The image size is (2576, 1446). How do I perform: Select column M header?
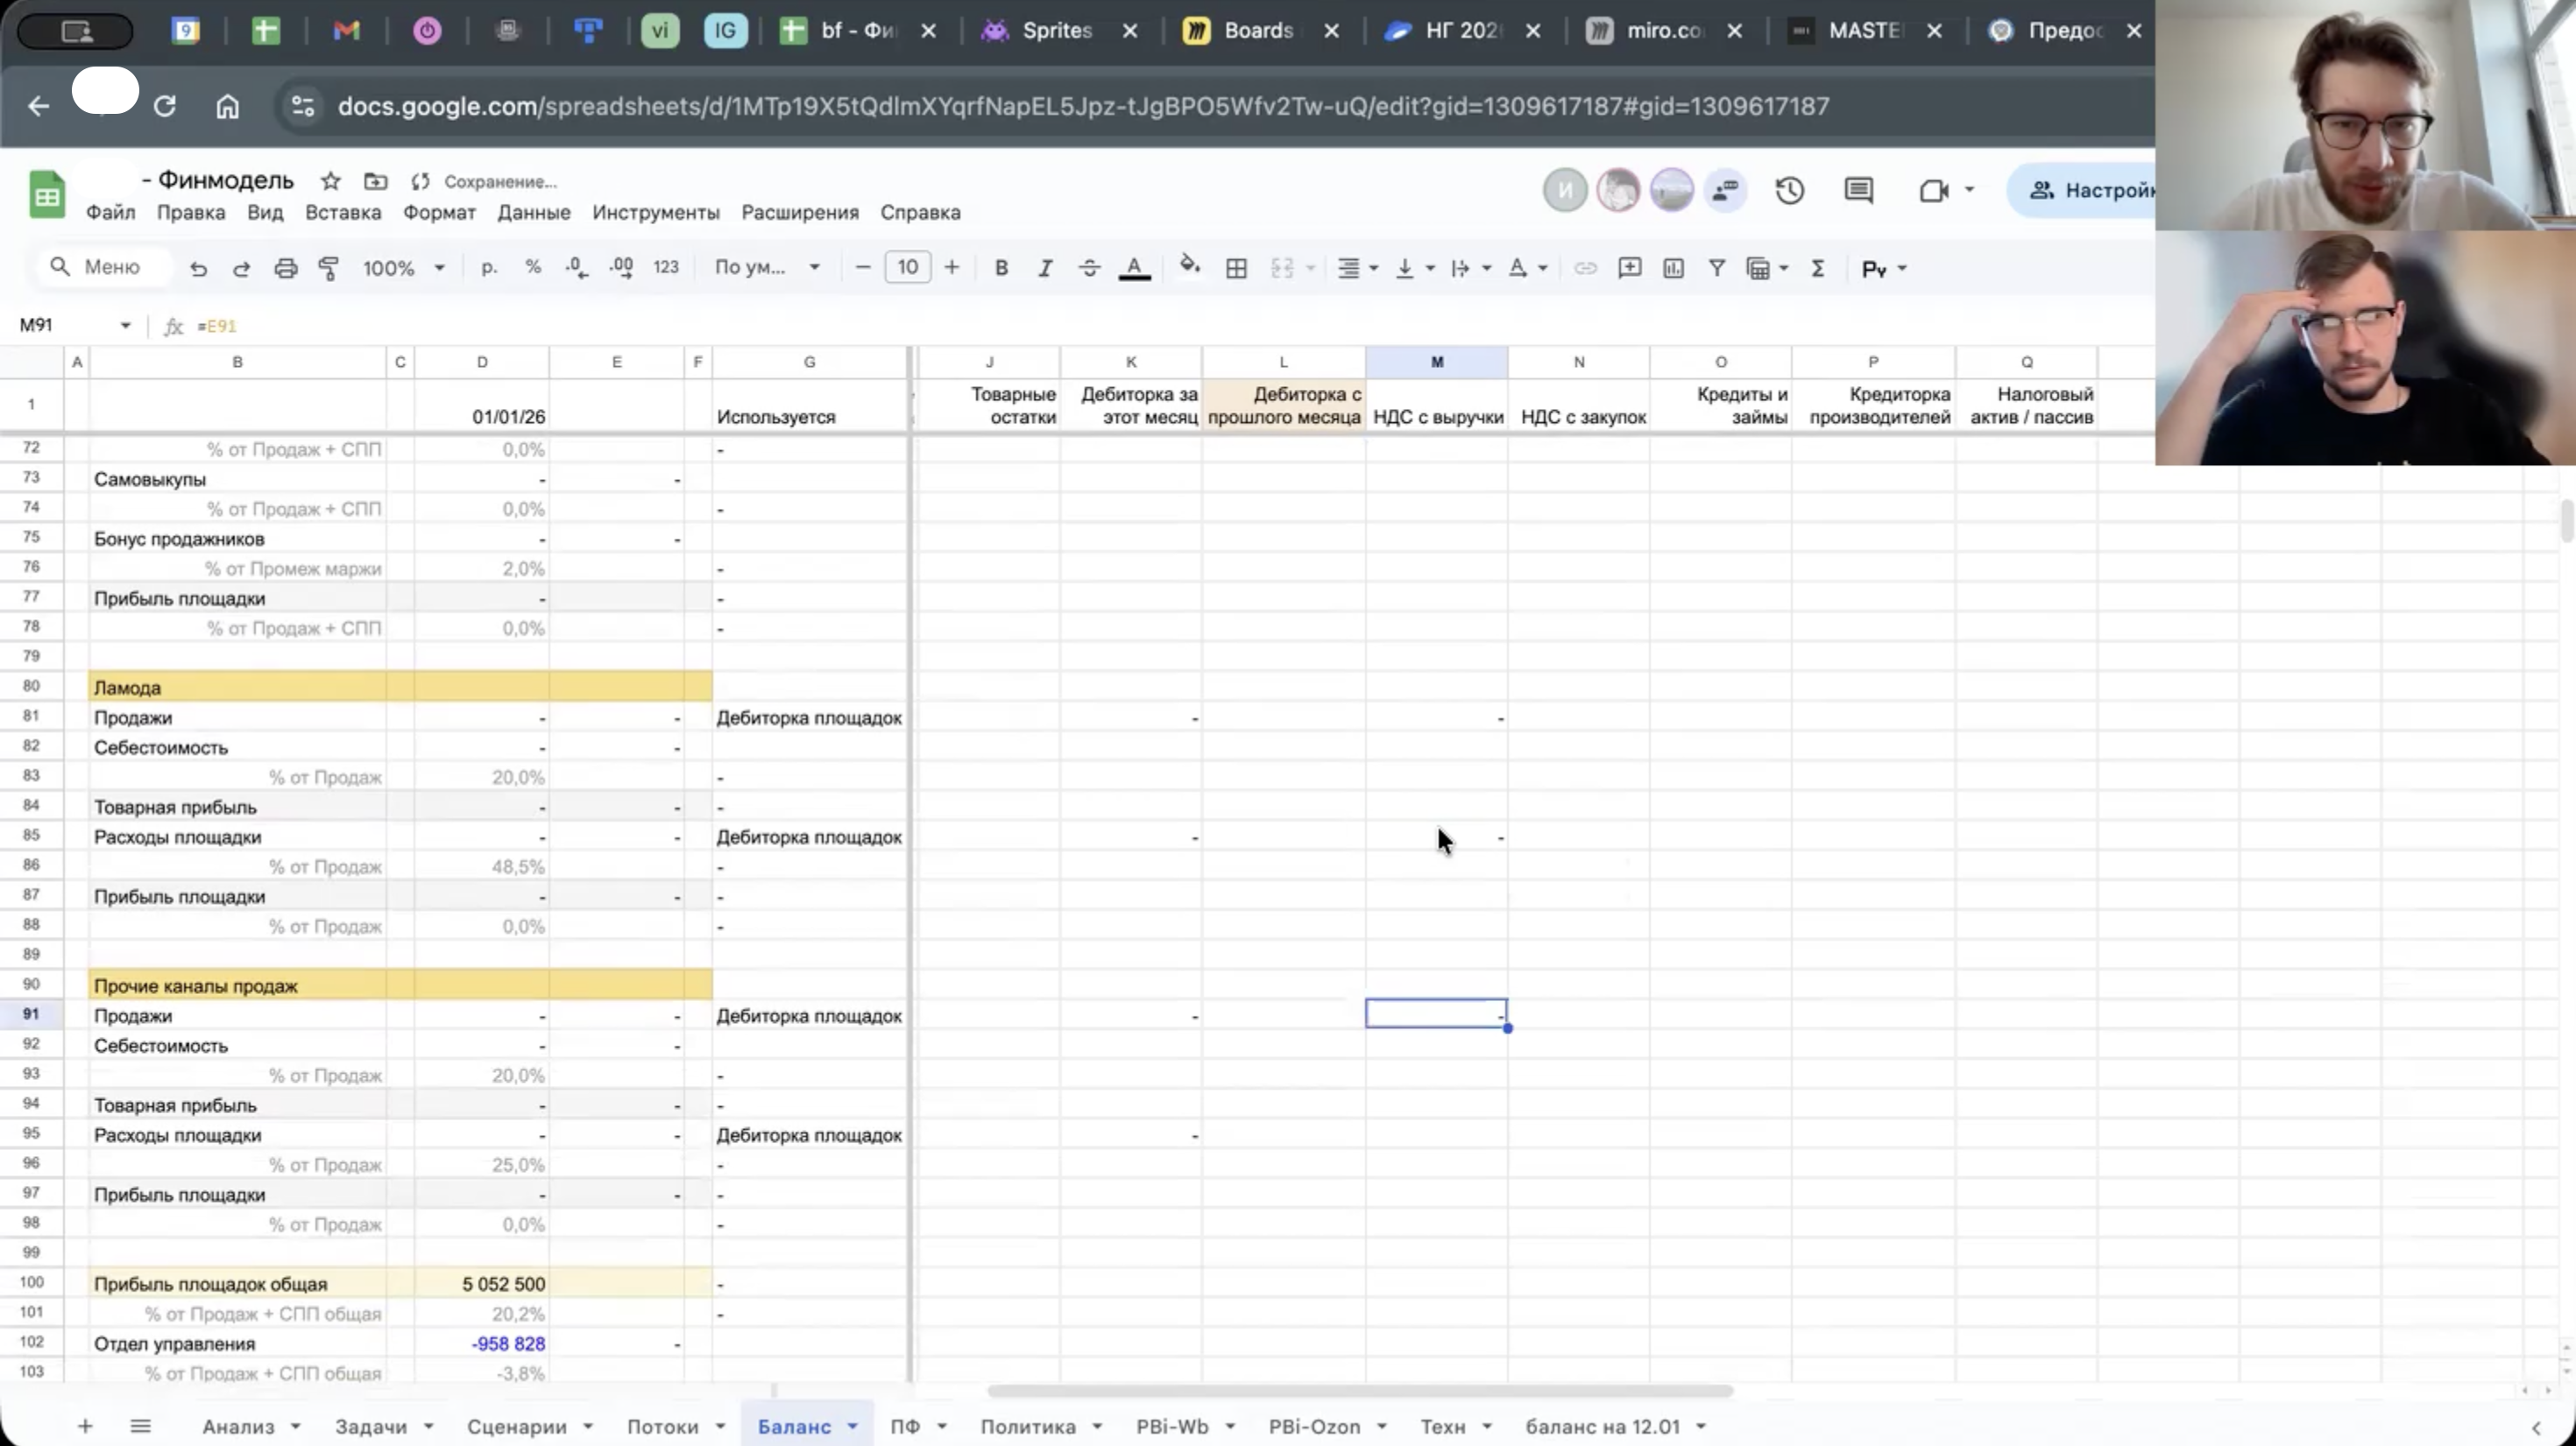tap(1436, 362)
